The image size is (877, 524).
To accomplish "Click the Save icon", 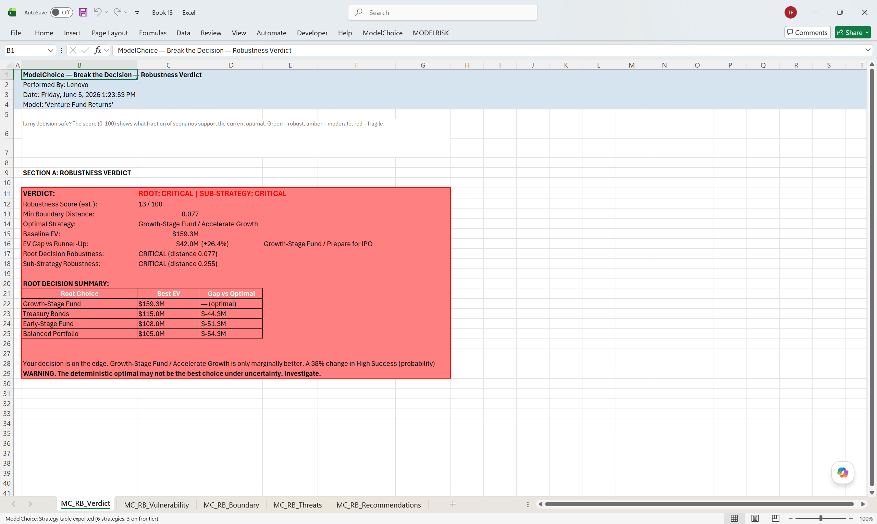I will (83, 12).
